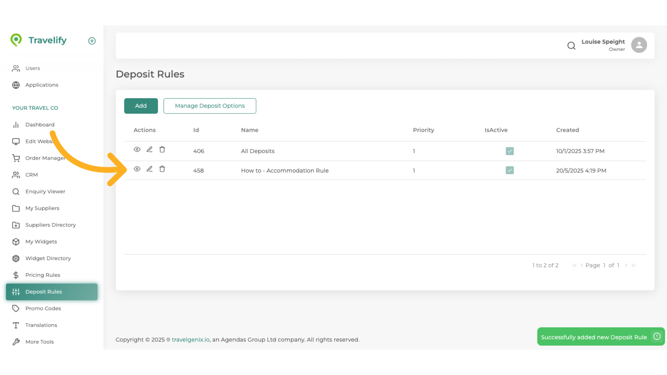Screen dimensions: 667x375
Task: Open the Widget Directory
Action: (48, 258)
